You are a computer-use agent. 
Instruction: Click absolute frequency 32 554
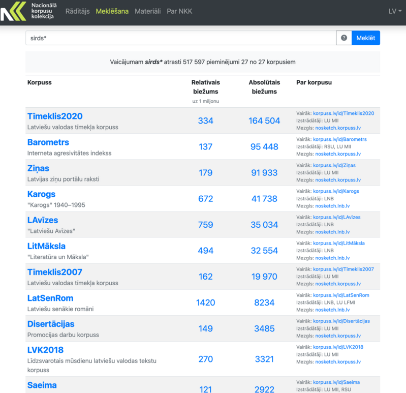[264, 251]
